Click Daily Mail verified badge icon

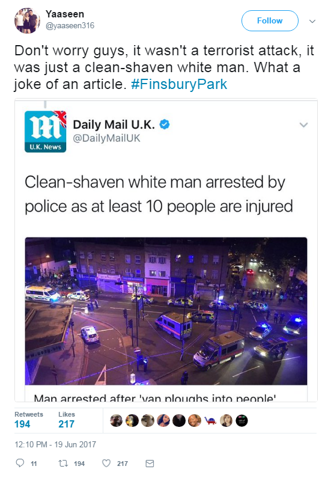(165, 124)
